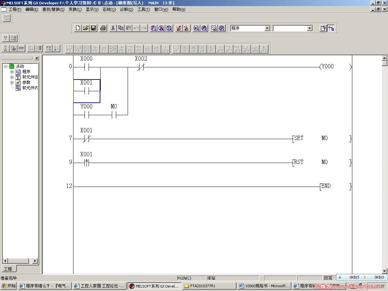Click the sF6 parallel normally-closed contact tool
The height and width of the screenshot is (291, 388).
[87, 48]
